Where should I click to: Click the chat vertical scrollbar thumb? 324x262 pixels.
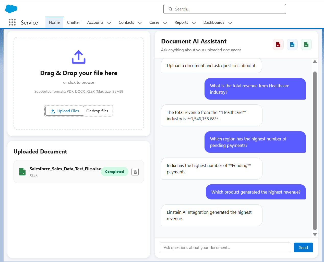pyautogui.click(x=315, y=151)
